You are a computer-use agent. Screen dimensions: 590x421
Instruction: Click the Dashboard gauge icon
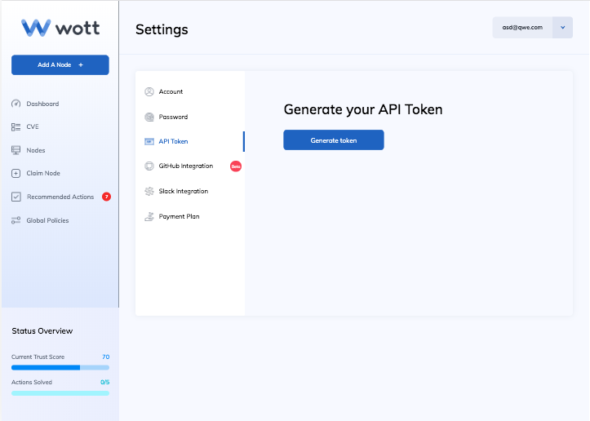[16, 104]
